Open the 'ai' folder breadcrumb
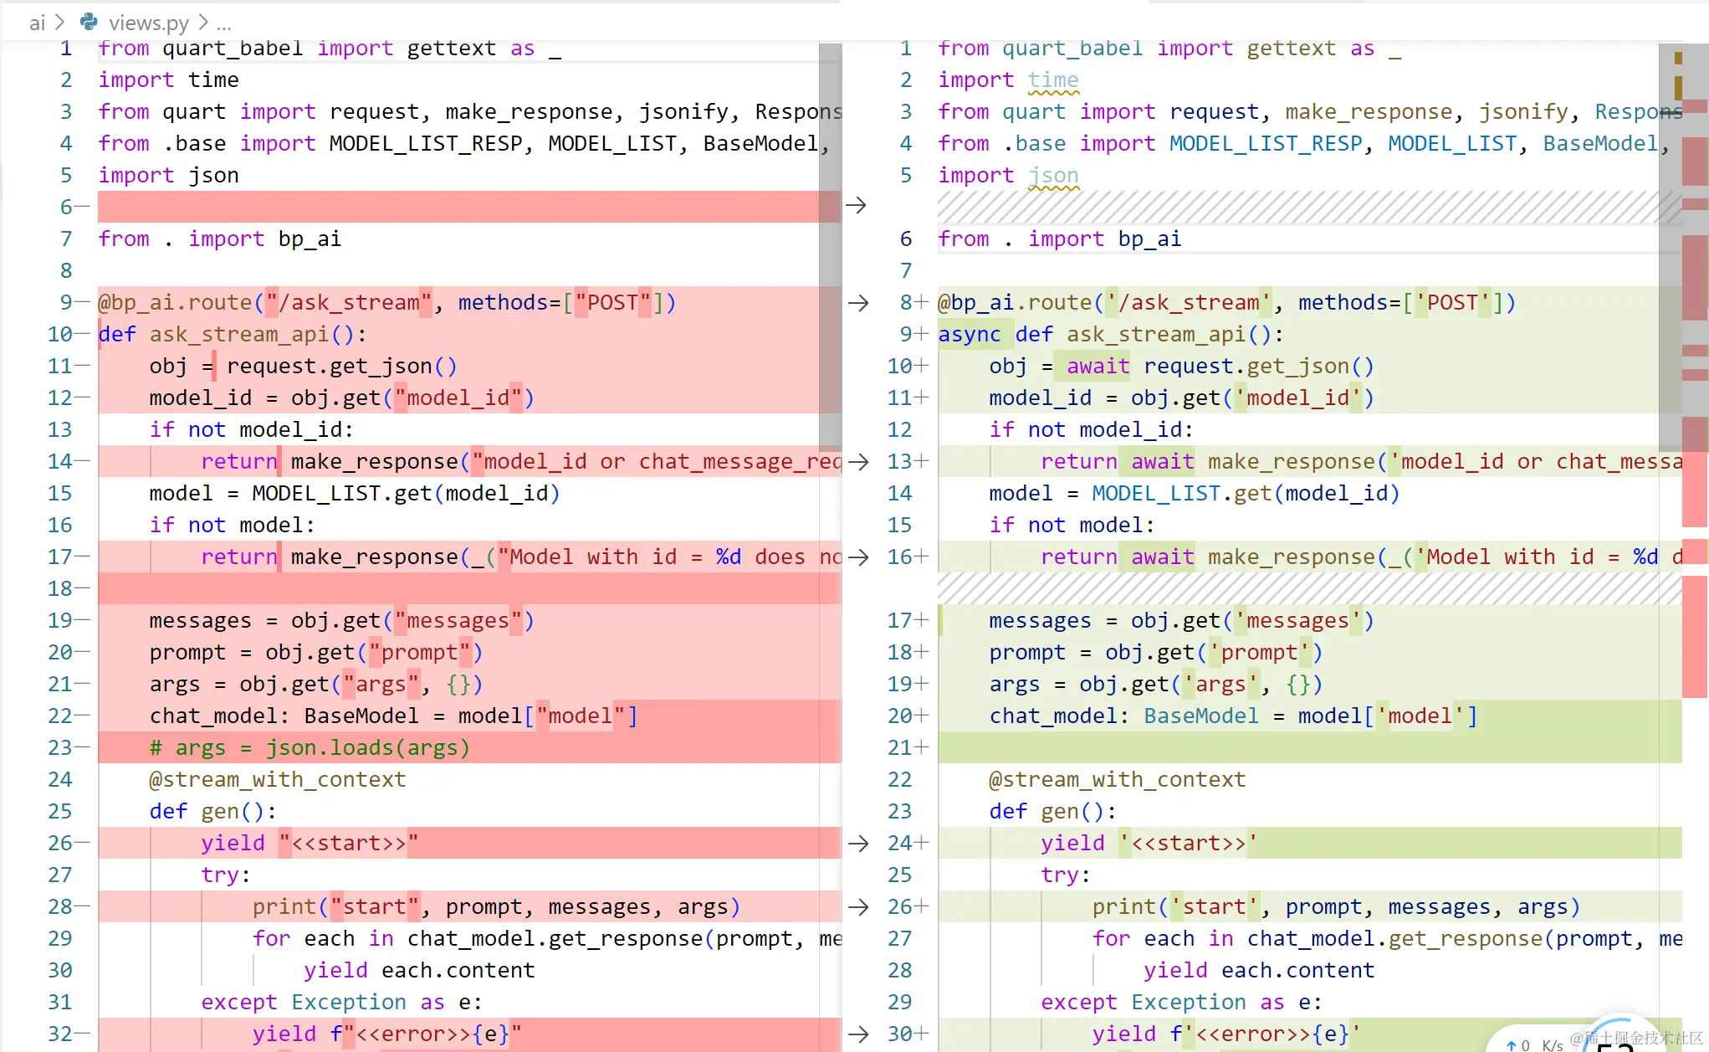Image resolution: width=1709 pixels, height=1052 pixels. (37, 23)
